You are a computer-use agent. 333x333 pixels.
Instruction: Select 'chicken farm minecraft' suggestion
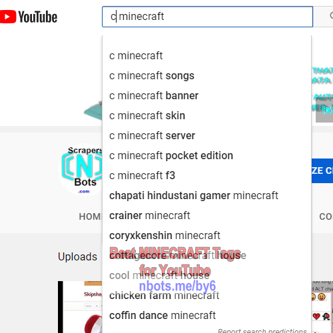206,296
